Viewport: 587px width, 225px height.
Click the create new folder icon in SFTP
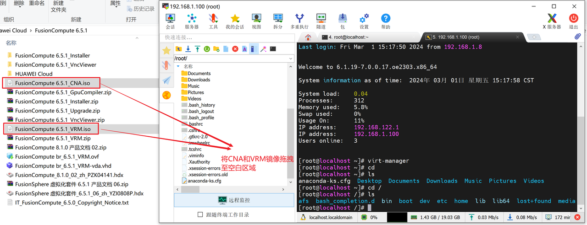216,49
